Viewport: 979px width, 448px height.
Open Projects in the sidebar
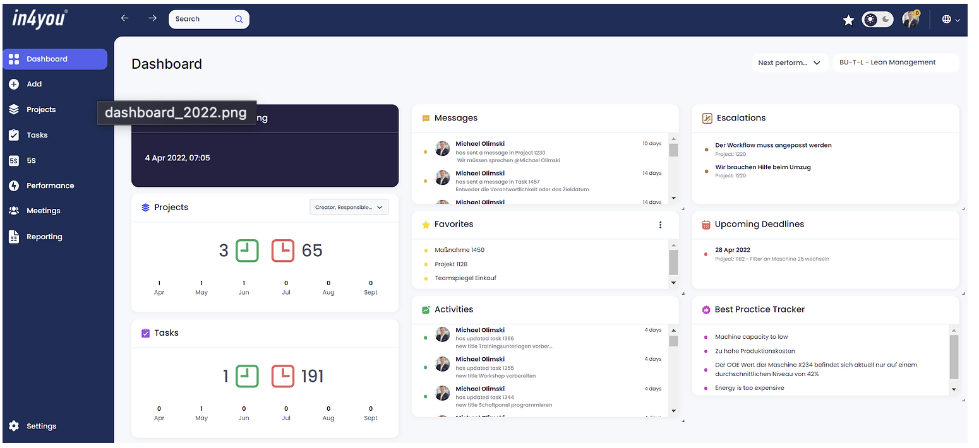pyautogui.click(x=41, y=110)
